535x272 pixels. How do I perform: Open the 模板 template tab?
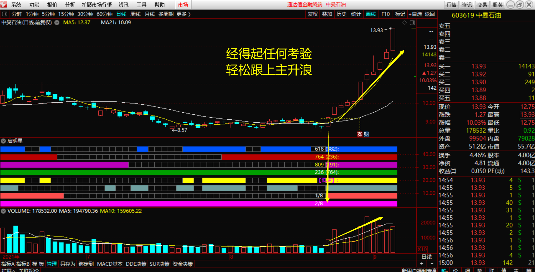[x=38, y=264]
